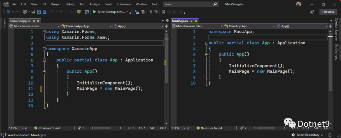Collapse the class App block in XamarinApp.cs
Viewport: 341px width, 138px height.
44,60
